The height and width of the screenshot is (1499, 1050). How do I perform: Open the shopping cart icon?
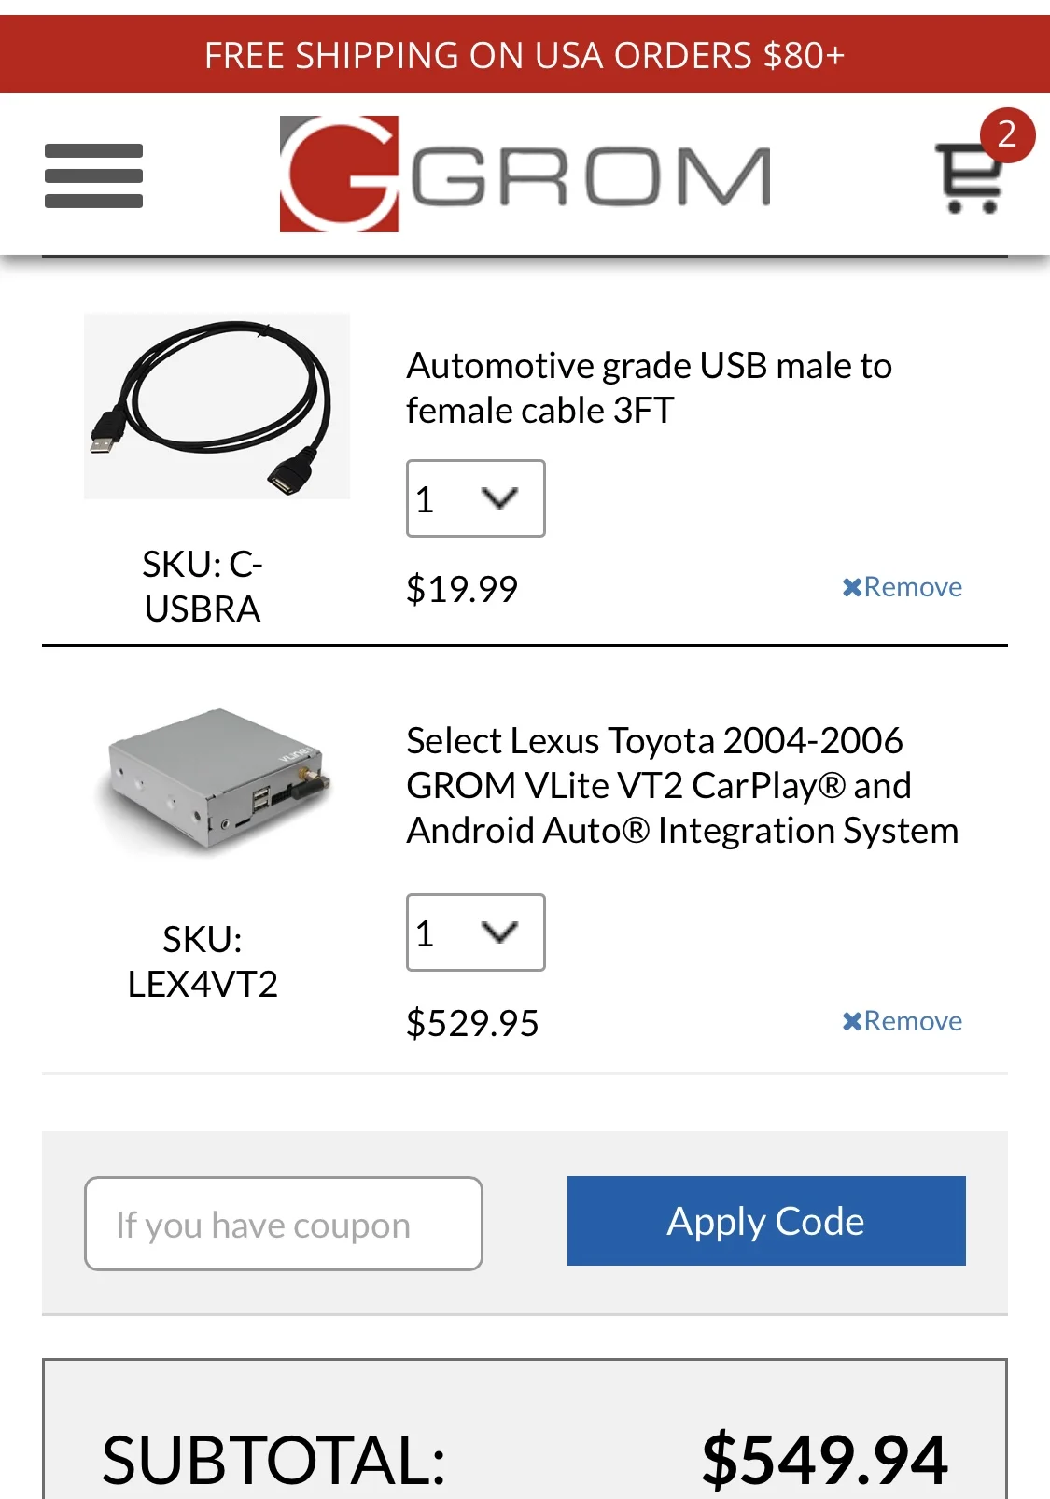coord(969,179)
